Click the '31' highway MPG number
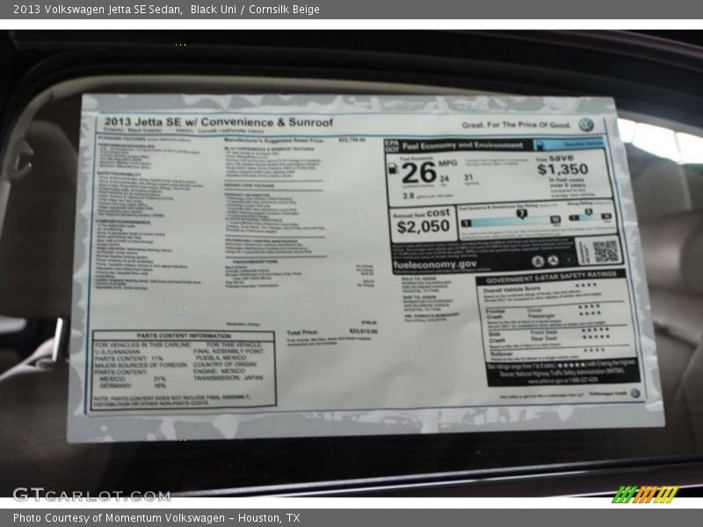The image size is (703, 527). click(x=468, y=177)
